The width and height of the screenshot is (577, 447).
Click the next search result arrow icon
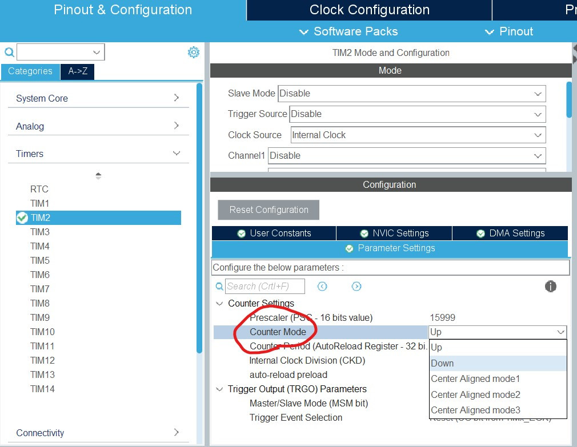click(x=356, y=287)
